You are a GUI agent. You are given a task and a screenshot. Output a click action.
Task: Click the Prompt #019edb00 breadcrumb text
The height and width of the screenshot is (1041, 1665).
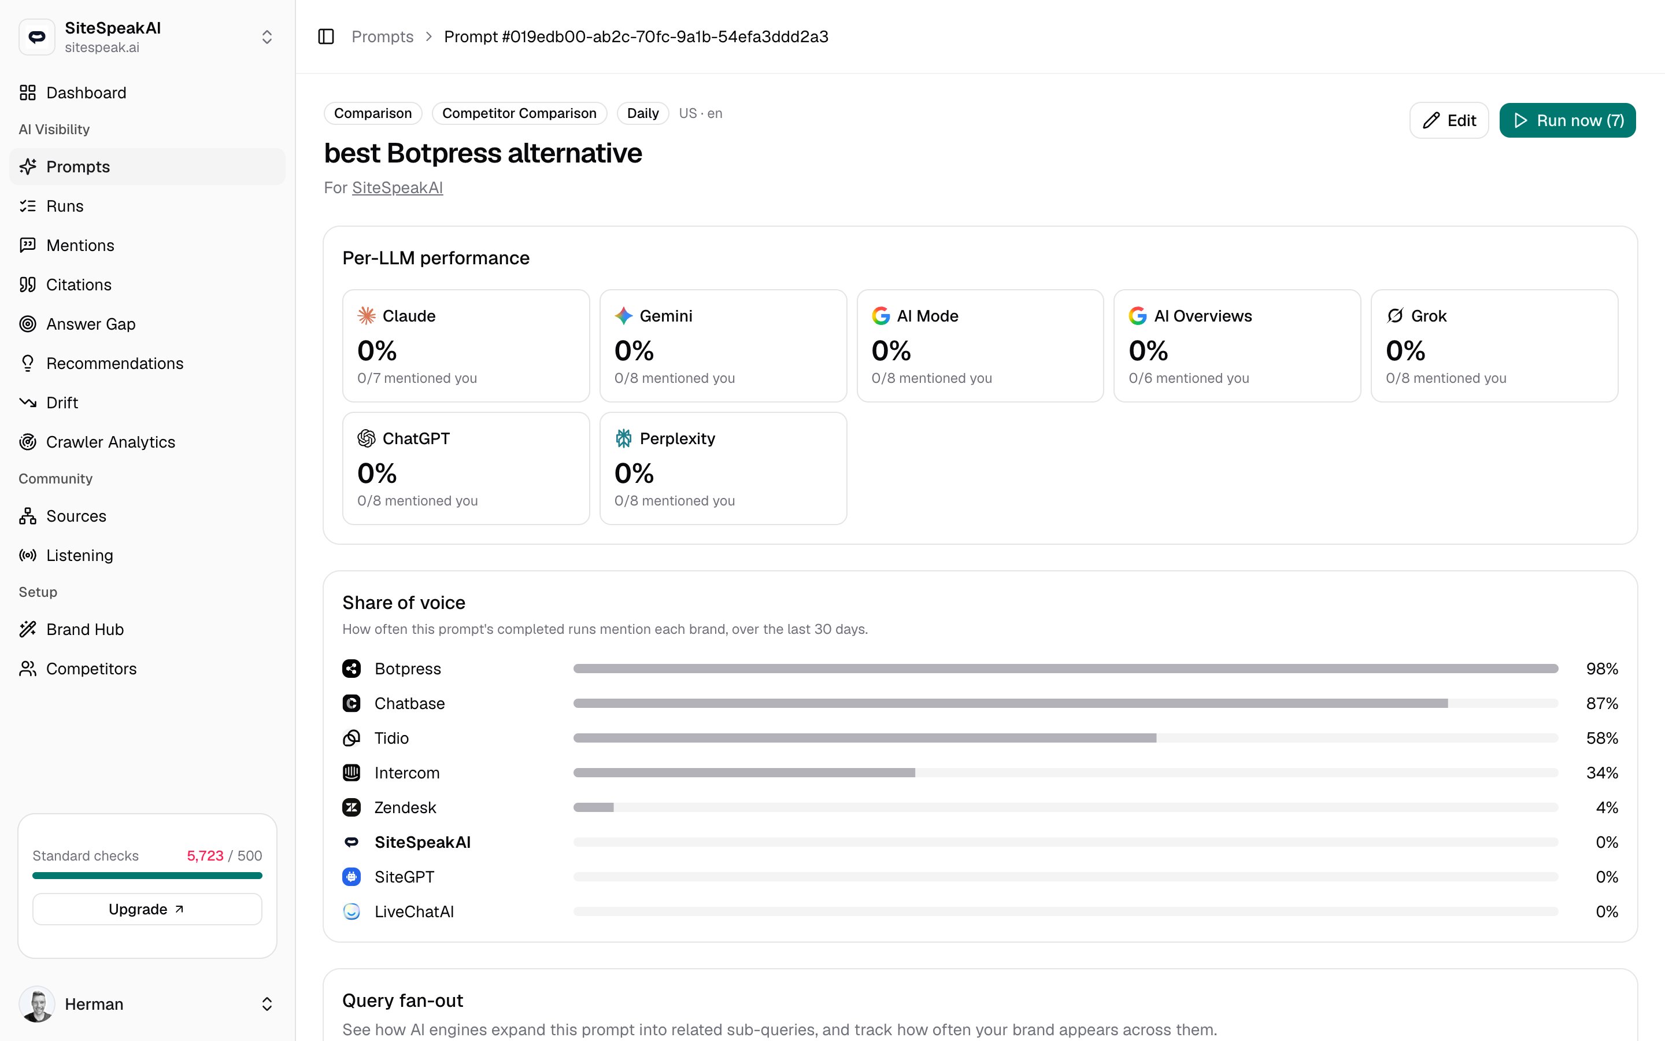[636, 36]
